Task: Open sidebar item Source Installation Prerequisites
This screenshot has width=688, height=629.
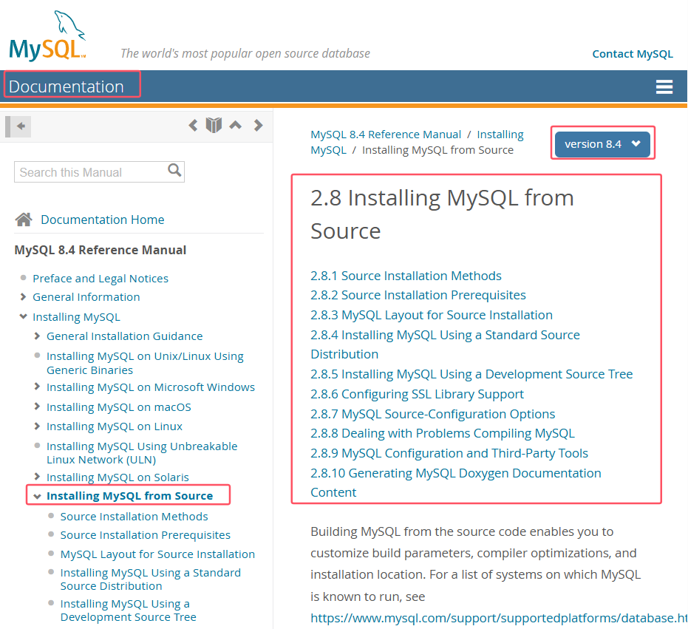Action: pos(146,535)
